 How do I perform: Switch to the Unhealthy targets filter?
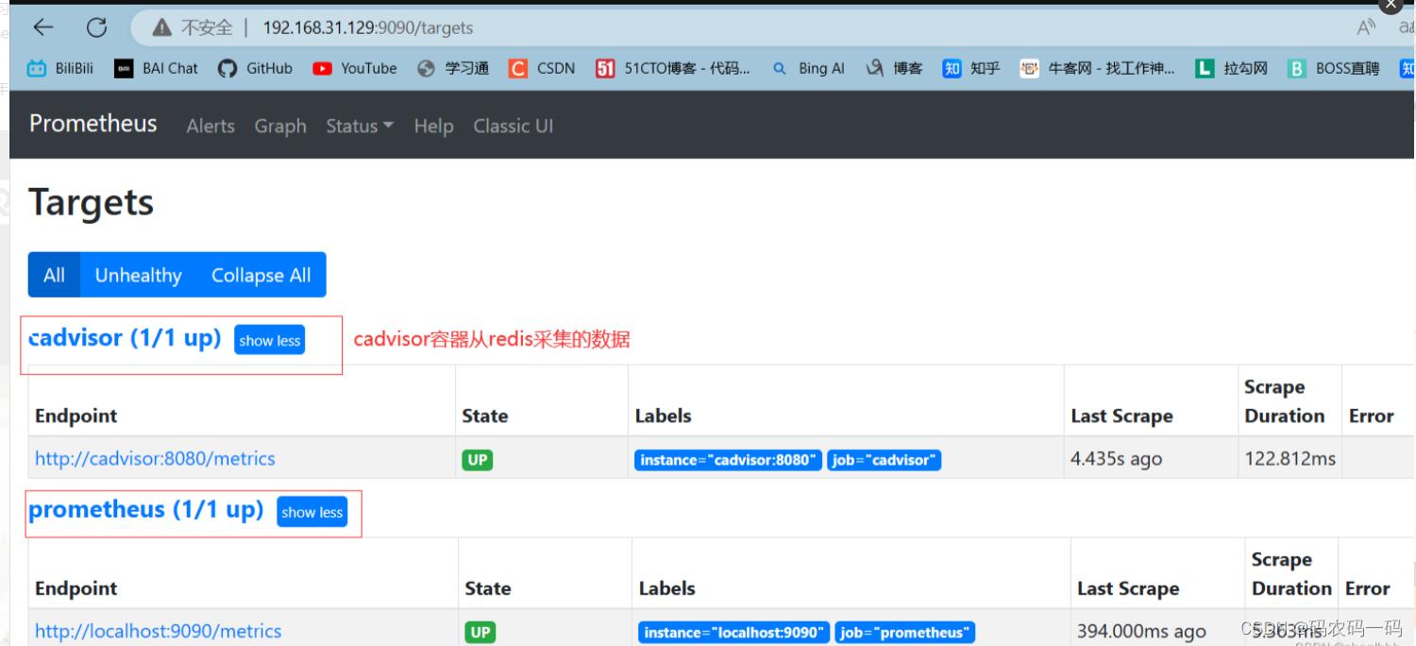(x=138, y=274)
